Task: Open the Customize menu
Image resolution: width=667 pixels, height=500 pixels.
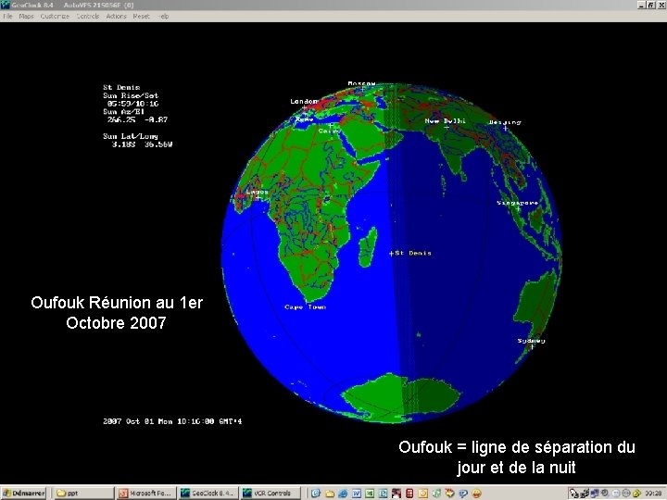Action: (55, 16)
